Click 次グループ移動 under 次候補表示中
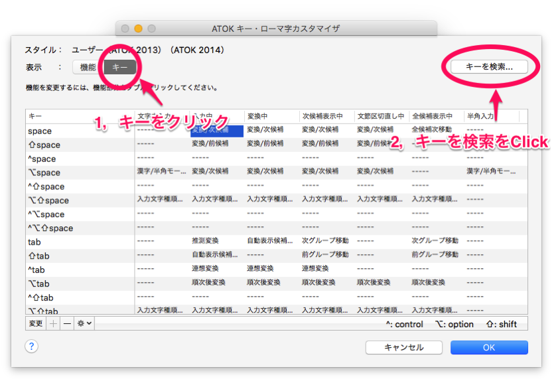This screenshot has width=556, height=381. [x=325, y=240]
